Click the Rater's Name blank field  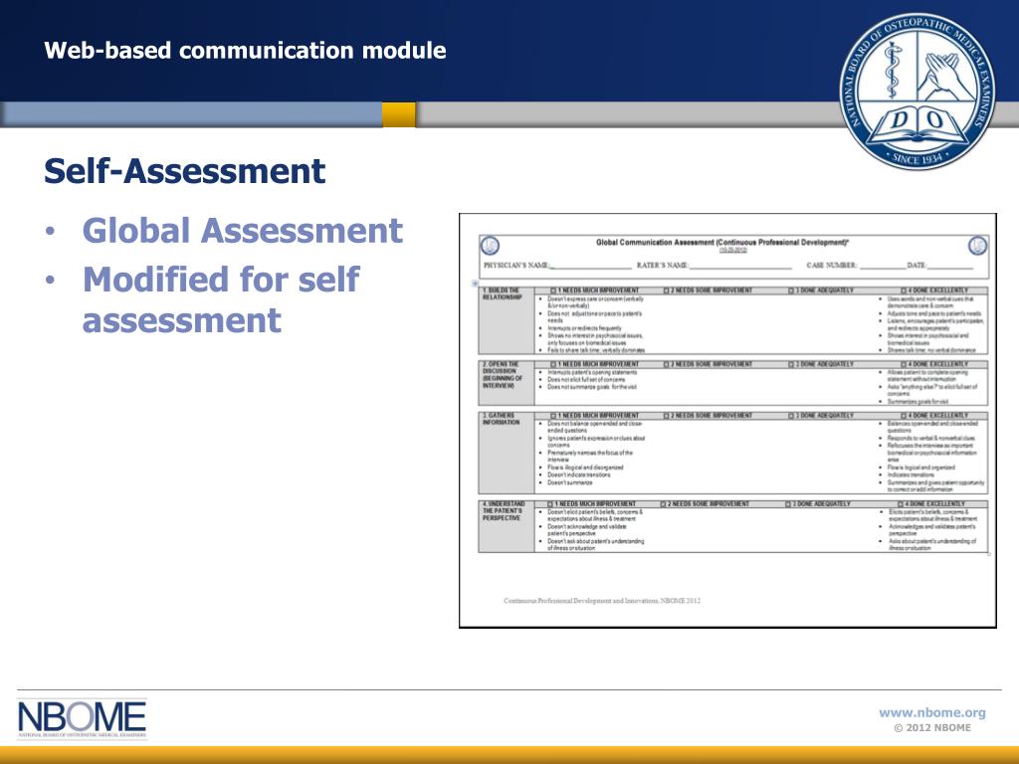(x=740, y=266)
